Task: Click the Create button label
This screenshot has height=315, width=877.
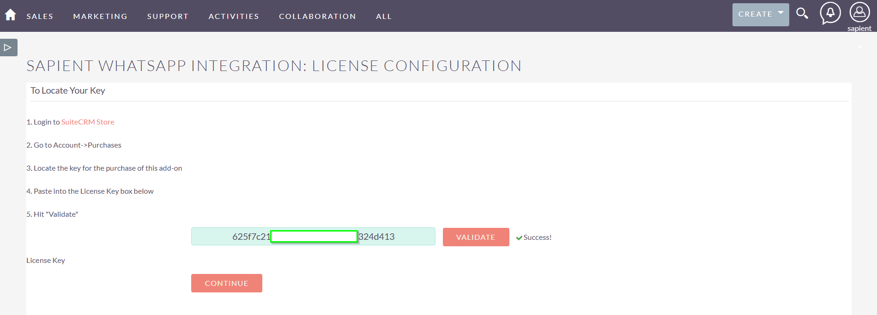Action: (755, 14)
